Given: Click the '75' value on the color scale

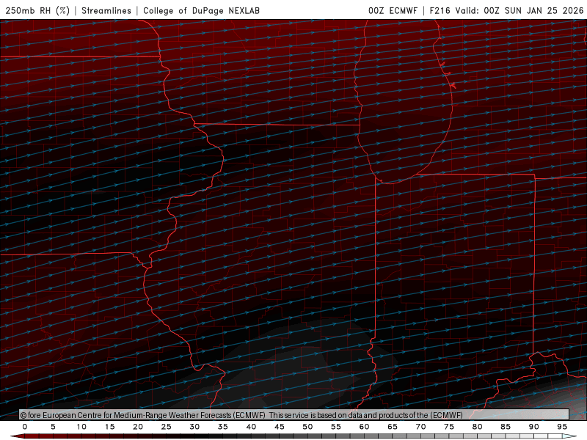Looking at the screenshot, I should [x=449, y=427].
